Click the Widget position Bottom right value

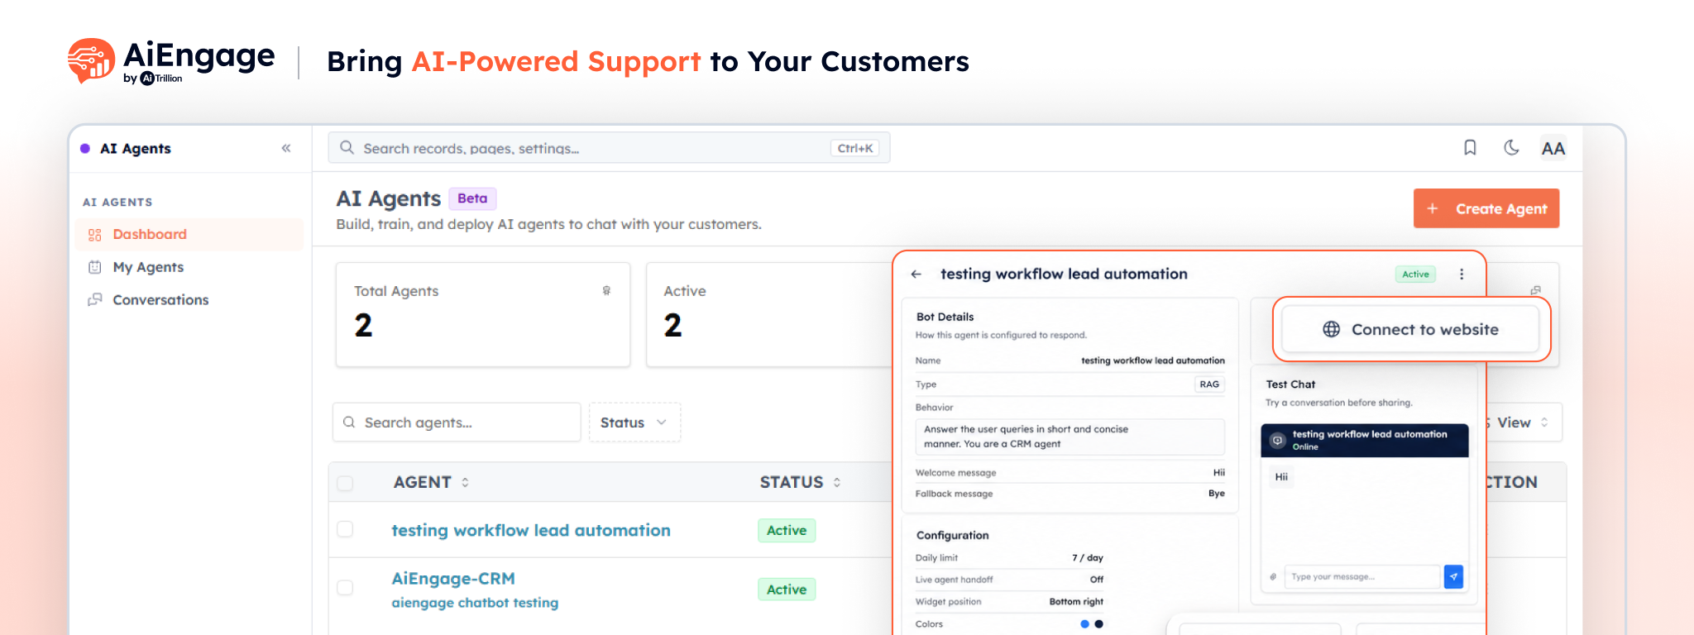click(x=1076, y=602)
